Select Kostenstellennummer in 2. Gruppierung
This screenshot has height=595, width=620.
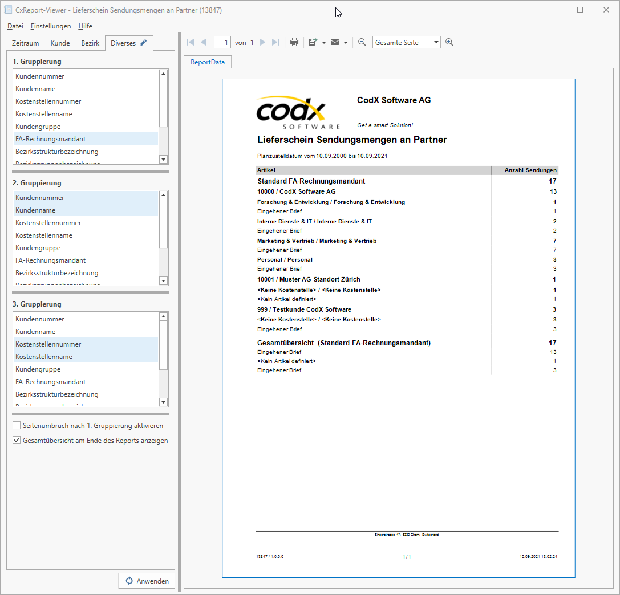86,223
